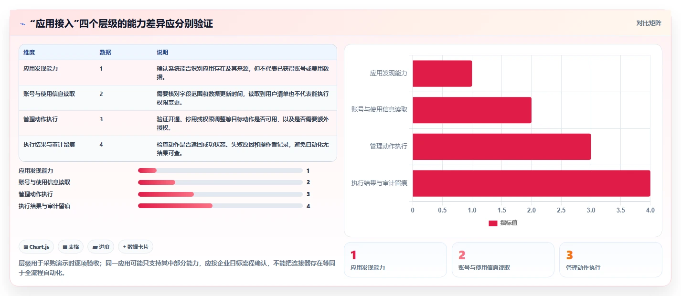Click the 2.5 x-axis tick label
Screen dimensions: 681x296
pos(561,210)
